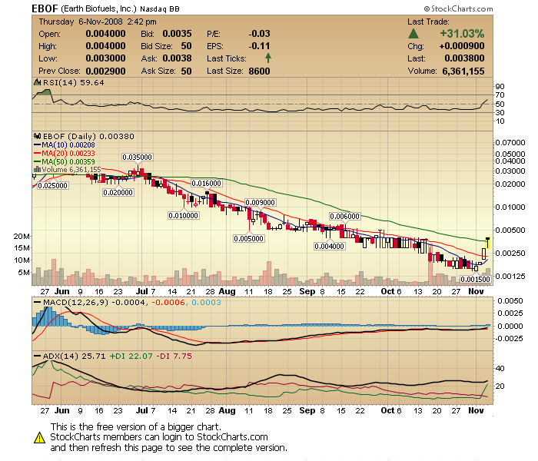This screenshot has height=461, width=538.
Task: Click the Chg value +0.000900
Action: 462,46
